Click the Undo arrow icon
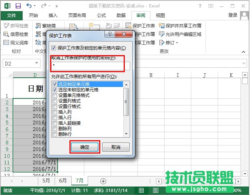The width and height of the screenshot is (250, 195). click(30, 6)
